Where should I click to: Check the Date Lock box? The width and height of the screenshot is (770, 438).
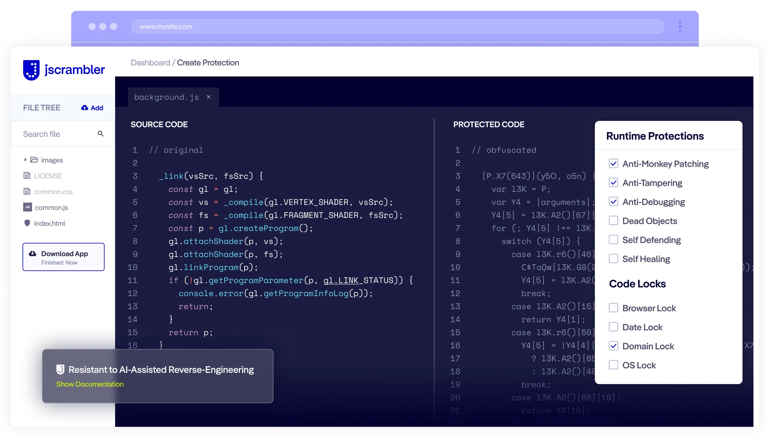point(613,327)
